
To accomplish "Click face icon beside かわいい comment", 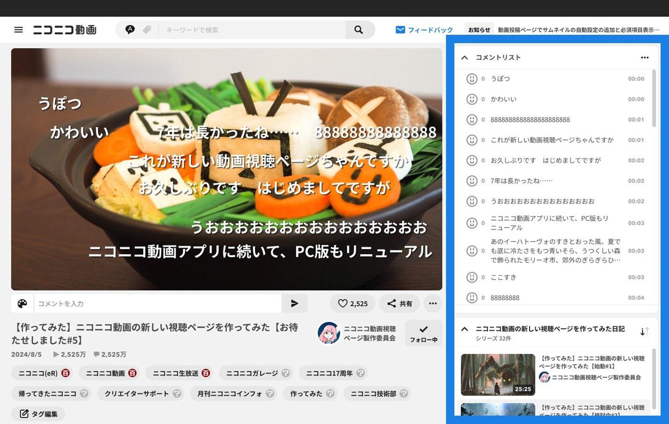I will (471, 99).
